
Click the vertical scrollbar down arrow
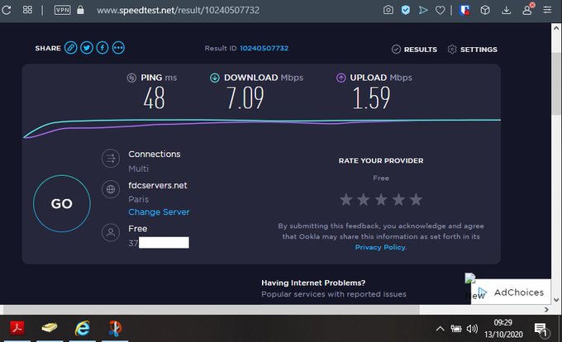point(556,300)
